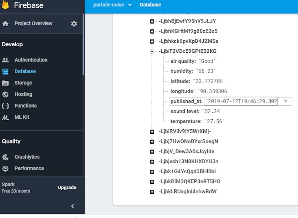Image resolution: width=298 pixels, height=218 pixels.
Task: Expand node -LjbkLRUxglnl4nhwRdW
Action: point(152,192)
